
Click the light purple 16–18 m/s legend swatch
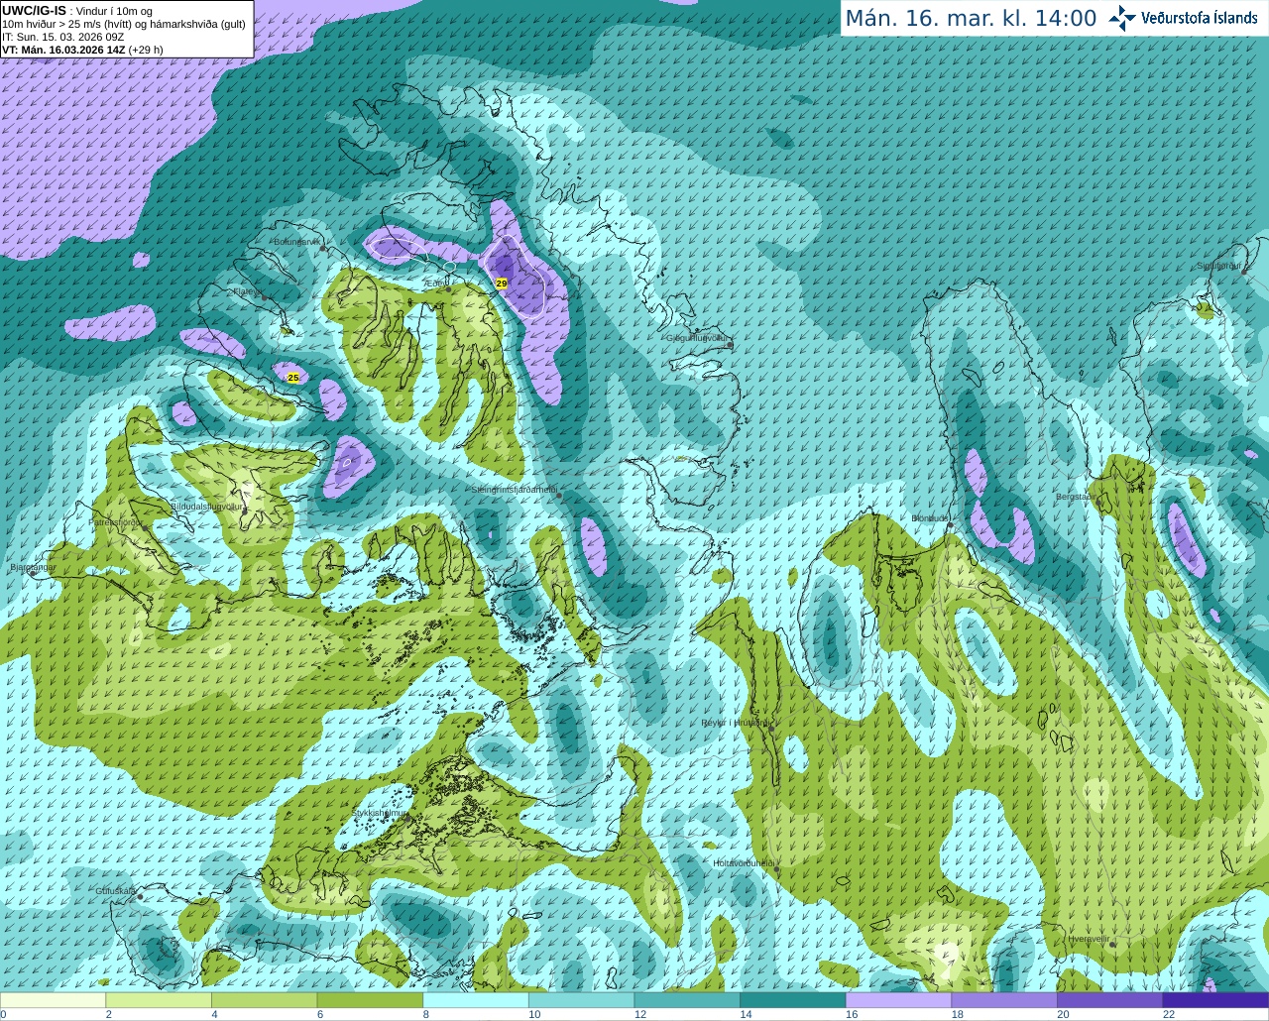[x=898, y=1000]
